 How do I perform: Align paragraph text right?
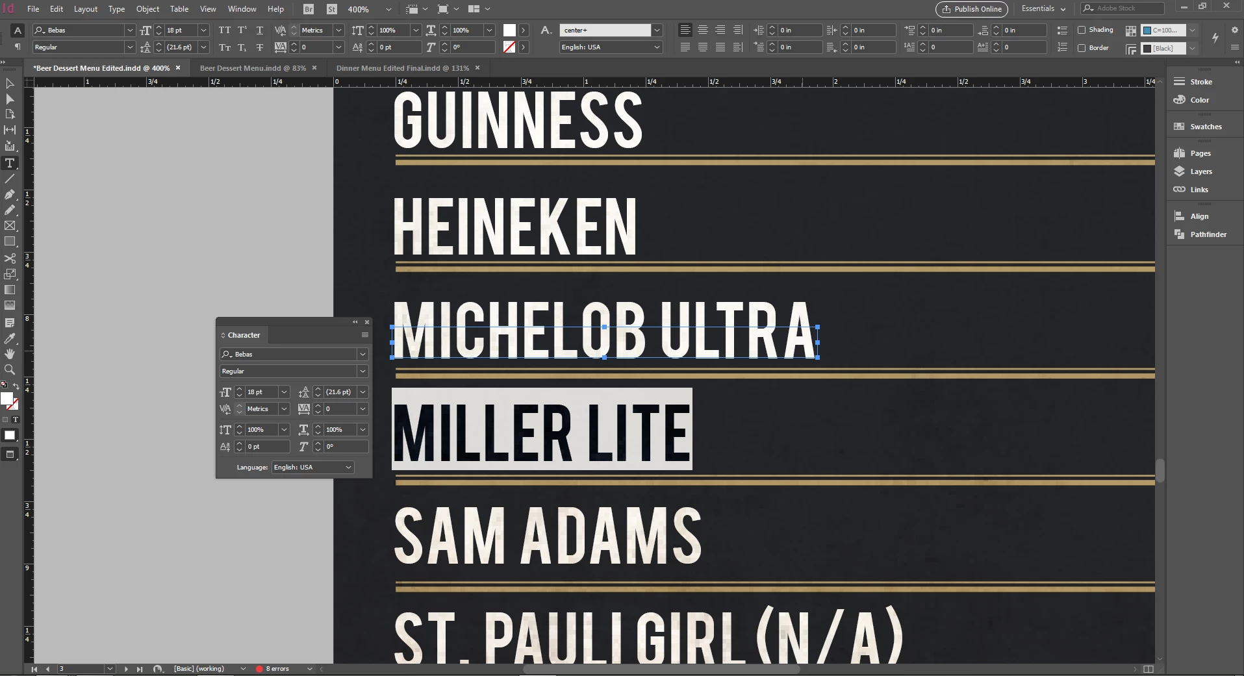tap(720, 30)
